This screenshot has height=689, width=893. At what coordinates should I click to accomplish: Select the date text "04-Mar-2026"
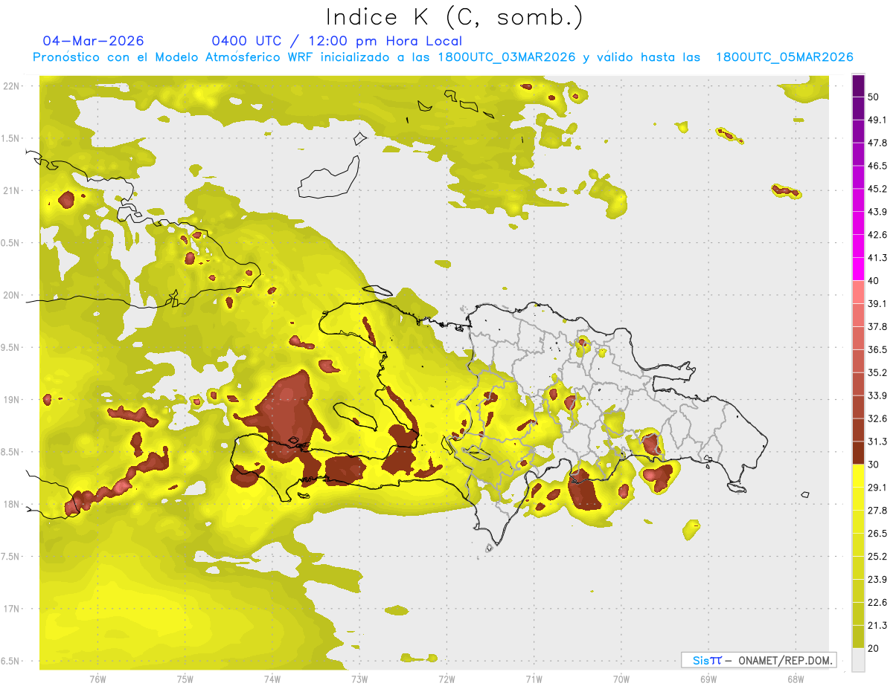[94, 41]
